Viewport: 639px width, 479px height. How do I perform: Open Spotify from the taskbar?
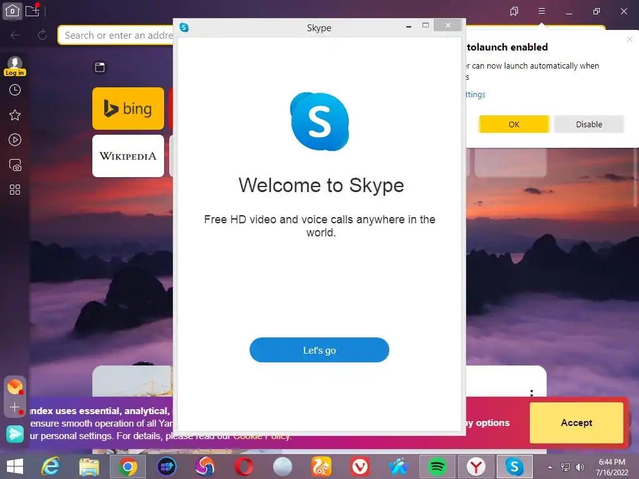point(437,467)
